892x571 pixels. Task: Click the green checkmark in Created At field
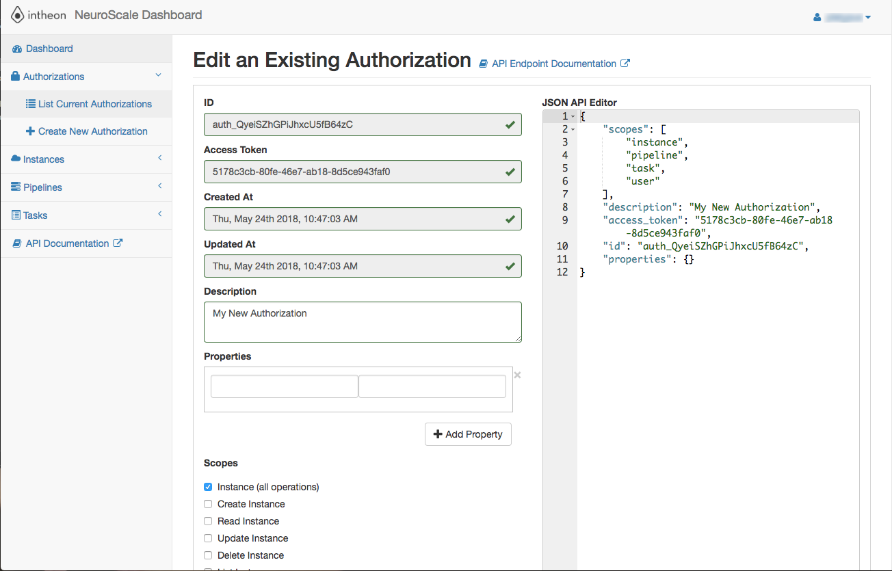510,219
